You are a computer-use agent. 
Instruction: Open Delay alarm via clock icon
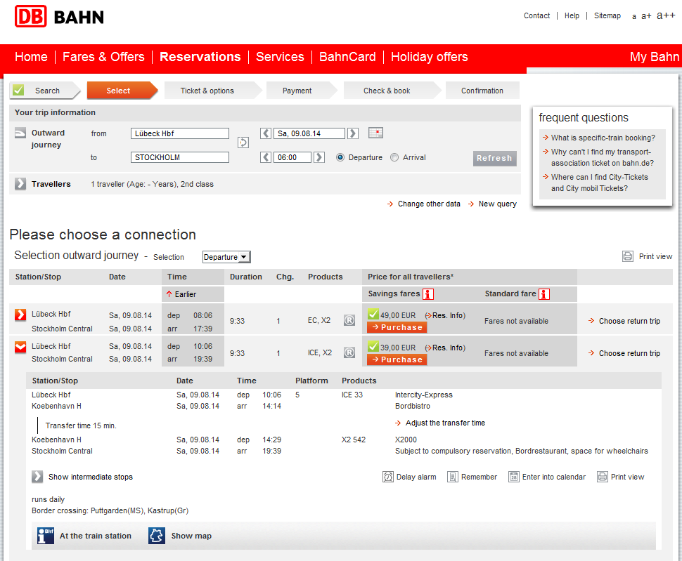(x=388, y=477)
